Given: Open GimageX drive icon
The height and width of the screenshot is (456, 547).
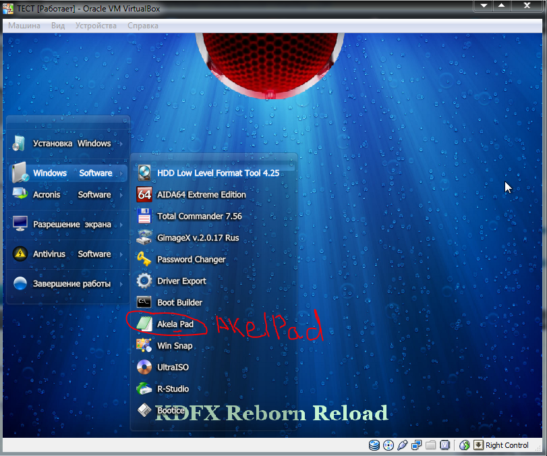Looking at the screenshot, I should coord(144,237).
